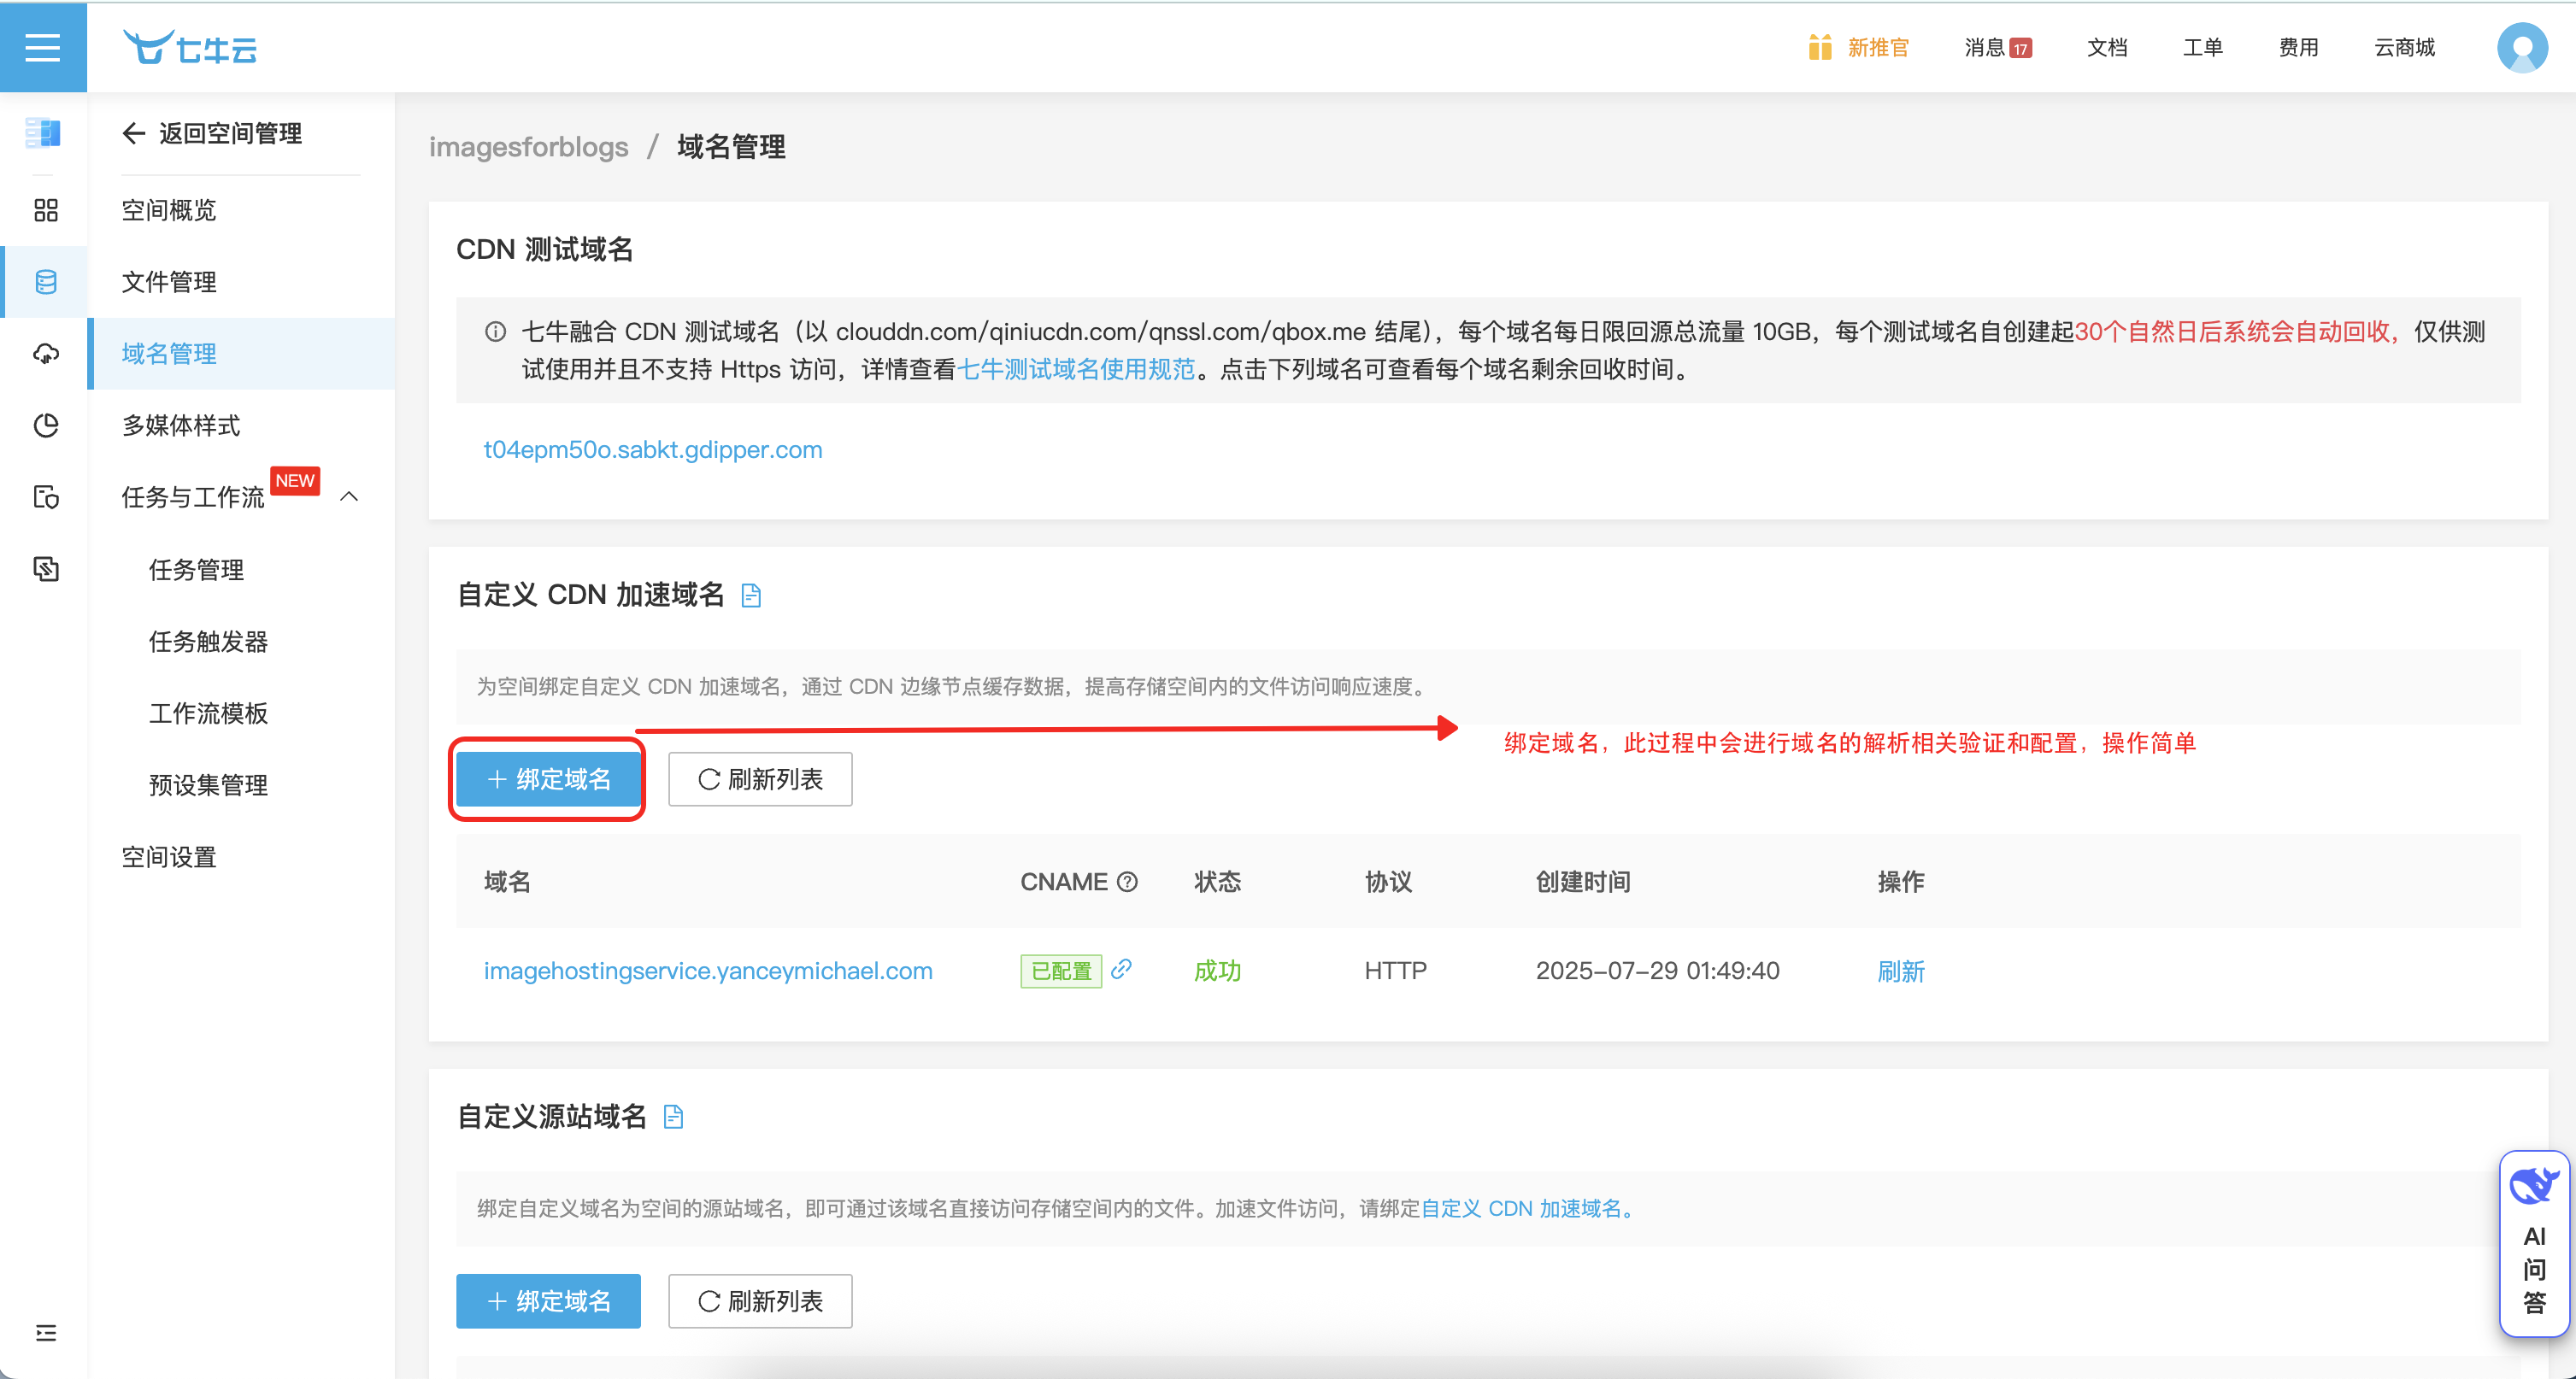Open 任务管理 submenu item
The height and width of the screenshot is (1379, 2576).
(x=196, y=570)
